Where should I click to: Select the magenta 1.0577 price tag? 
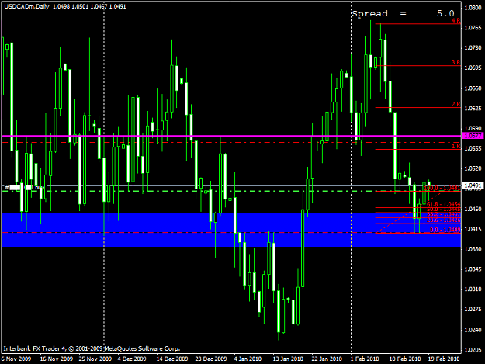tap(473, 136)
